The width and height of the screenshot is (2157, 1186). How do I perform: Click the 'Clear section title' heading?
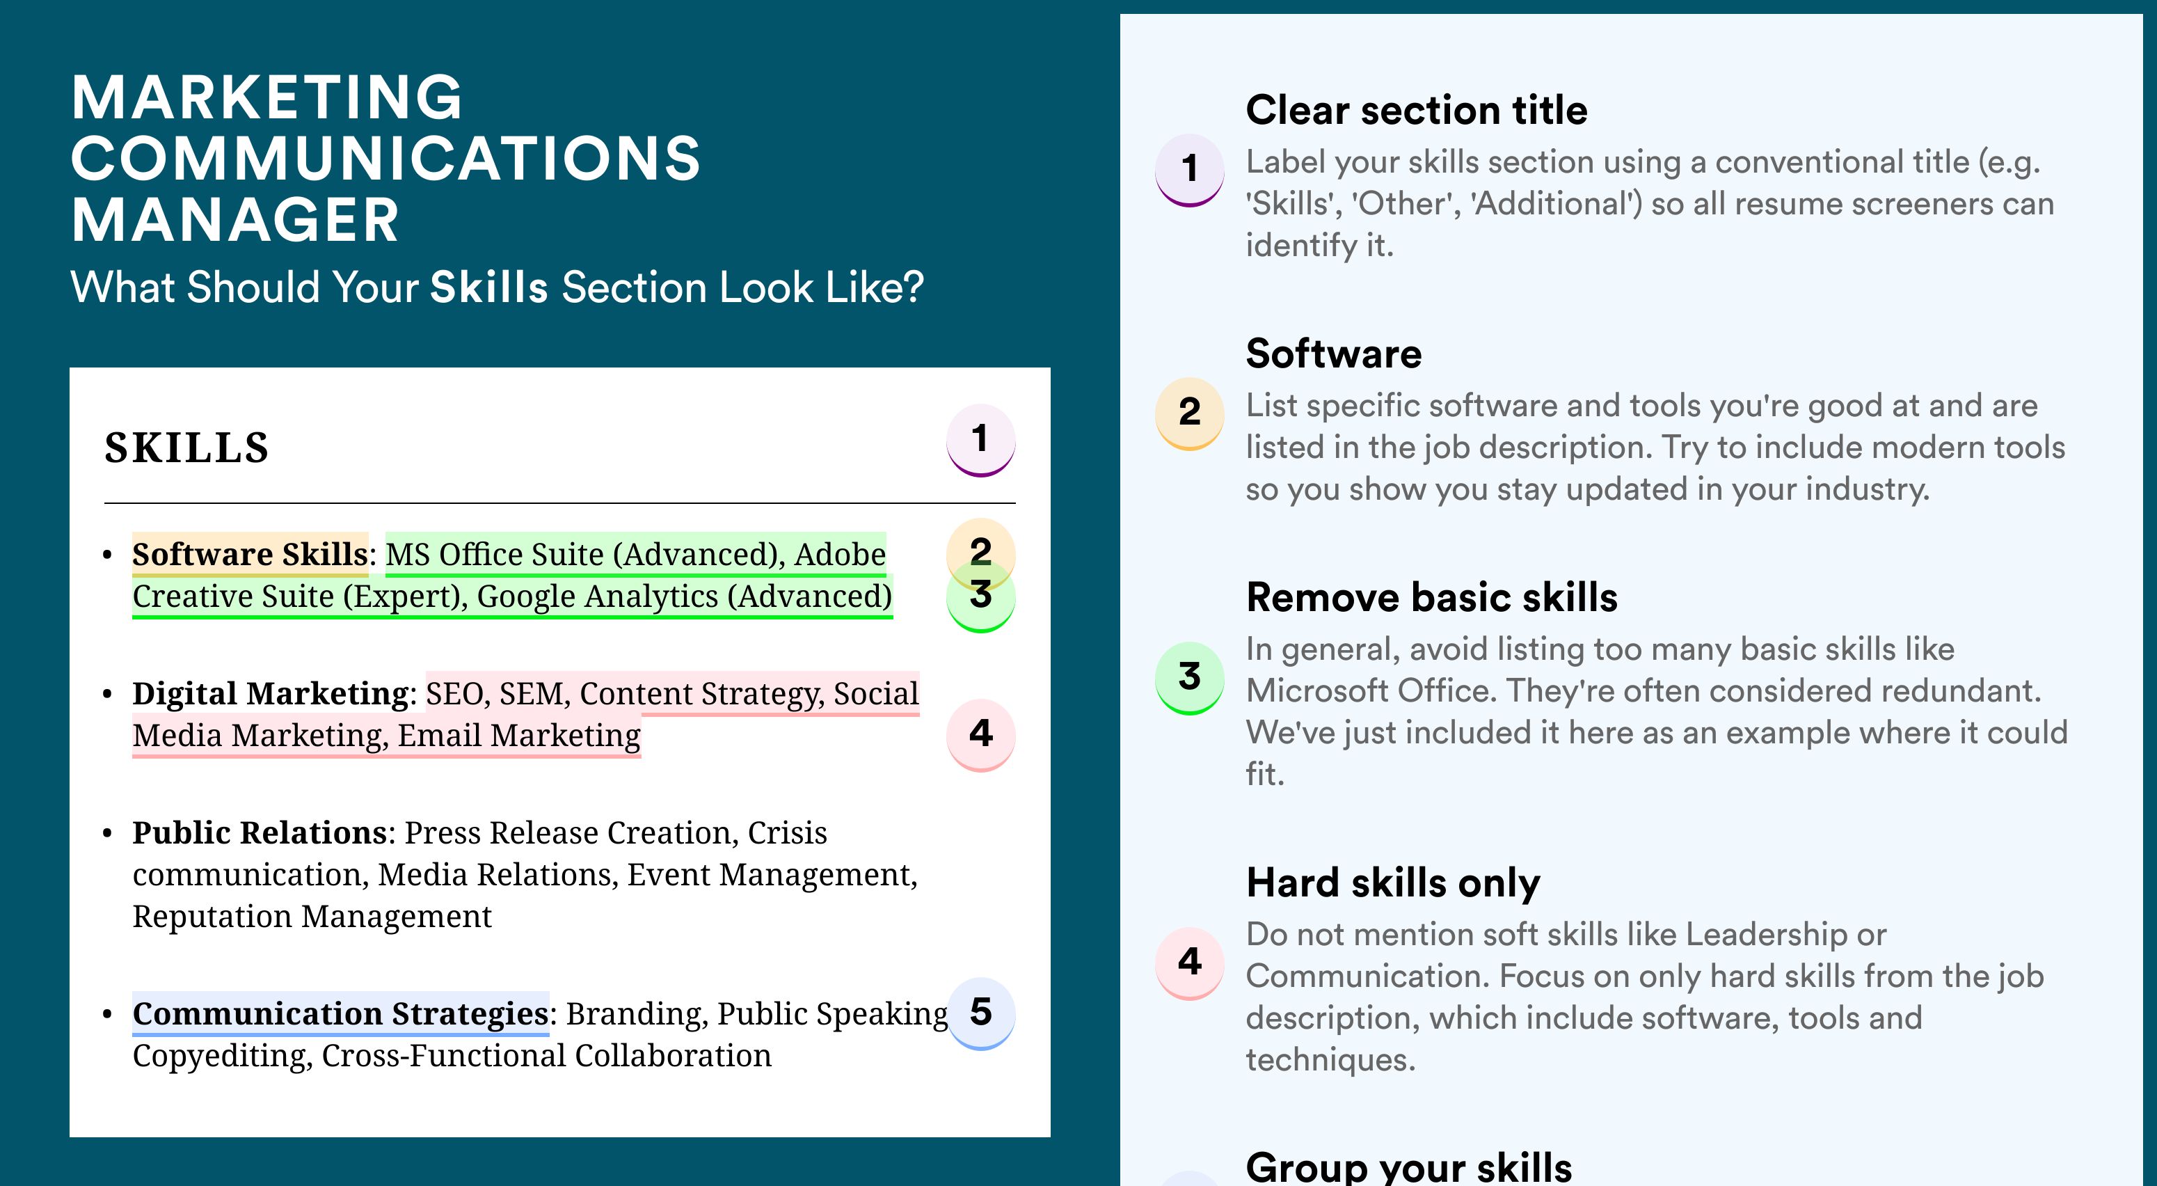(1416, 110)
